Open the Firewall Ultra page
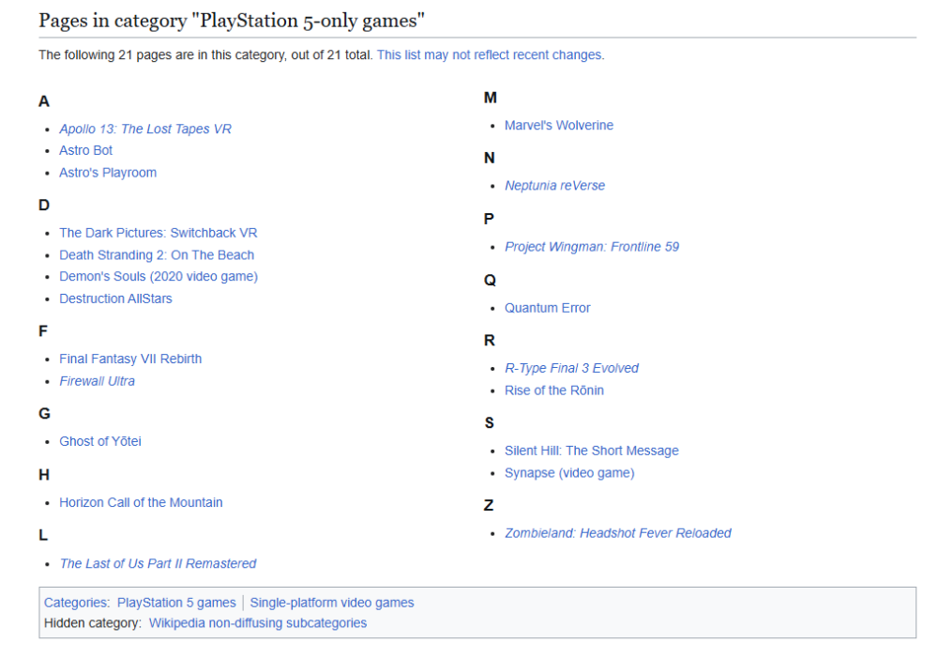This screenshot has width=938, height=658. pos(97,380)
